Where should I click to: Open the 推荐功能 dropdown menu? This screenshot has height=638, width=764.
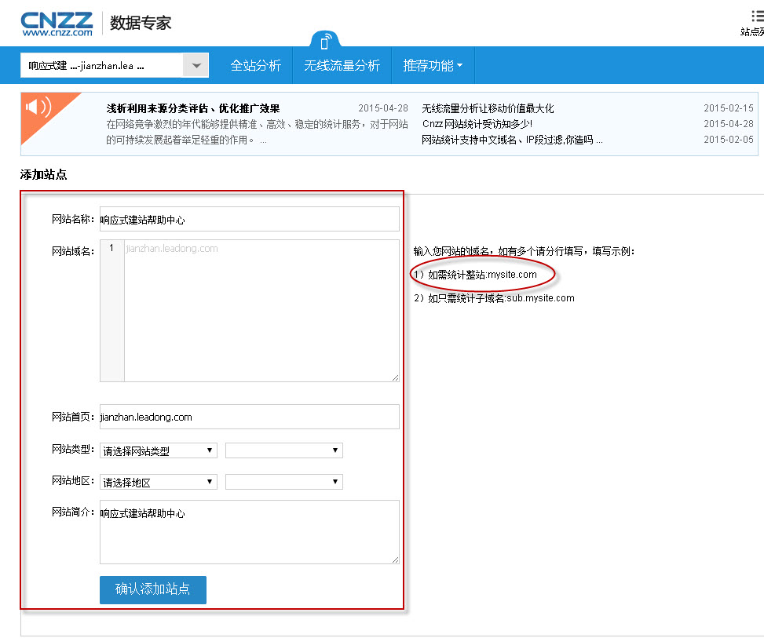click(x=431, y=65)
